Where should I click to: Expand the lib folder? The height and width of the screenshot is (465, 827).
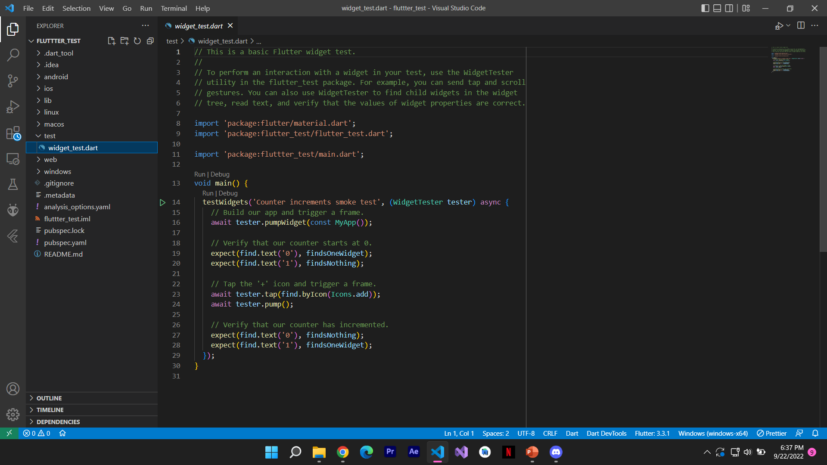coord(47,100)
